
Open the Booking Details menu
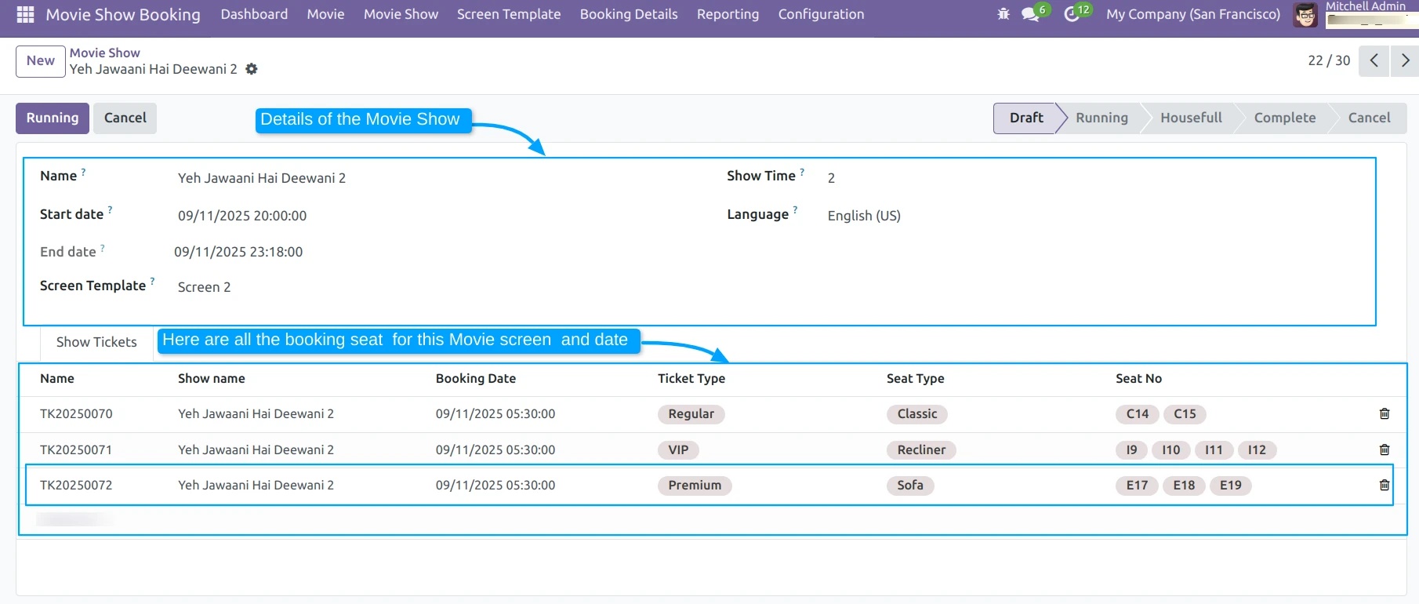tap(629, 14)
